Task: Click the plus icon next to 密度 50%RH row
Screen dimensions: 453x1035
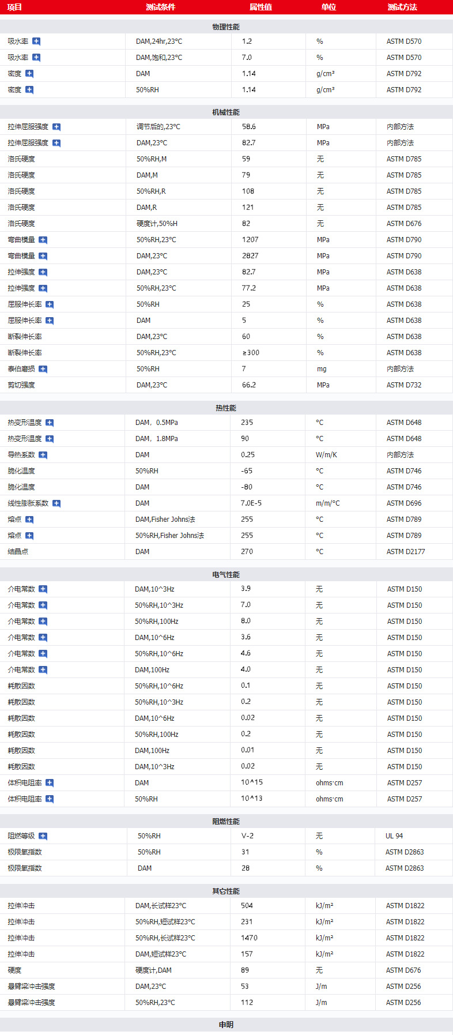Action: coord(29,90)
